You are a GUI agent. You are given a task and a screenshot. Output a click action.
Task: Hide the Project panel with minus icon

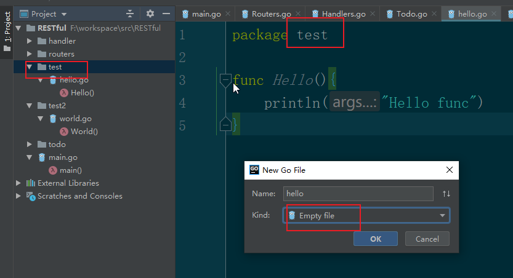click(166, 14)
